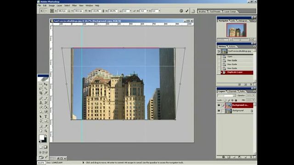The height and width of the screenshot is (165, 294).
Task: Hide the Background copy layer
Action: click(x=219, y=105)
